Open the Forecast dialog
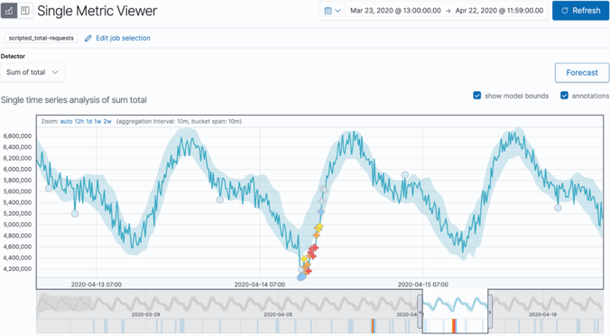Image resolution: width=610 pixels, height=336 pixels. [x=582, y=73]
